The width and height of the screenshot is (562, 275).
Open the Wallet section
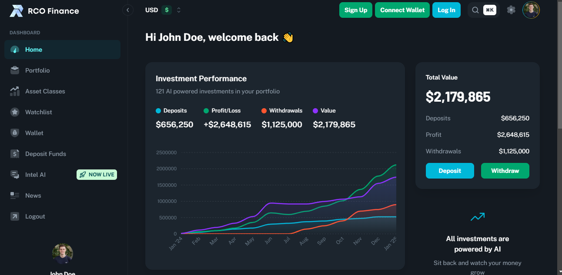(x=35, y=133)
